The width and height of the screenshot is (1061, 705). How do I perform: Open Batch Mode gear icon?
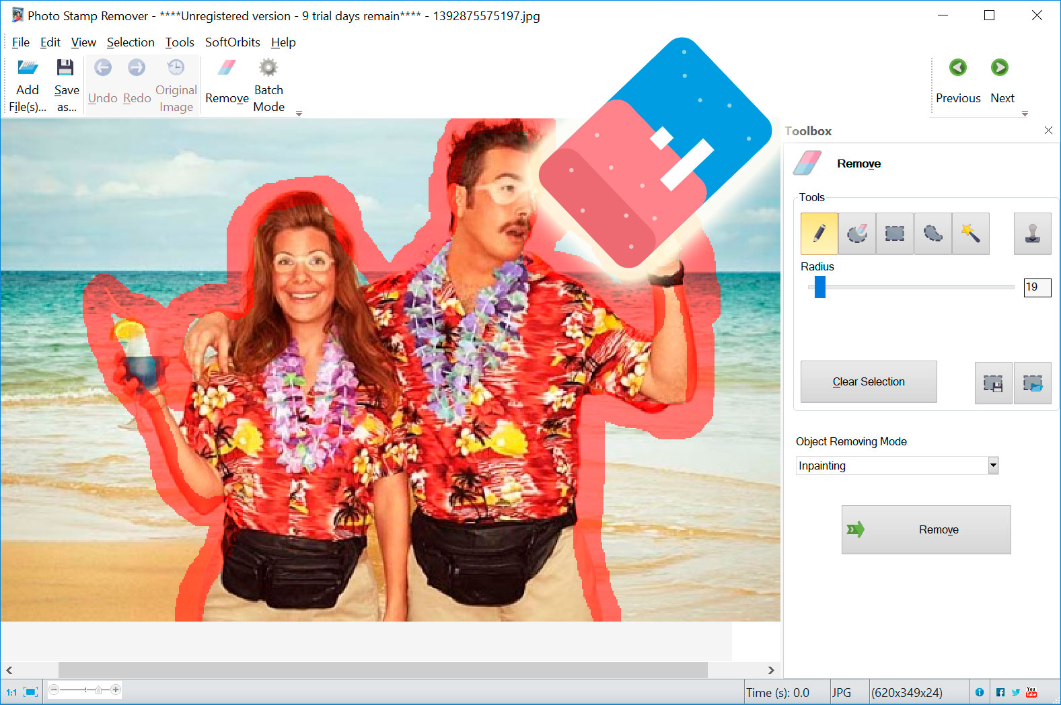coord(268,67)
